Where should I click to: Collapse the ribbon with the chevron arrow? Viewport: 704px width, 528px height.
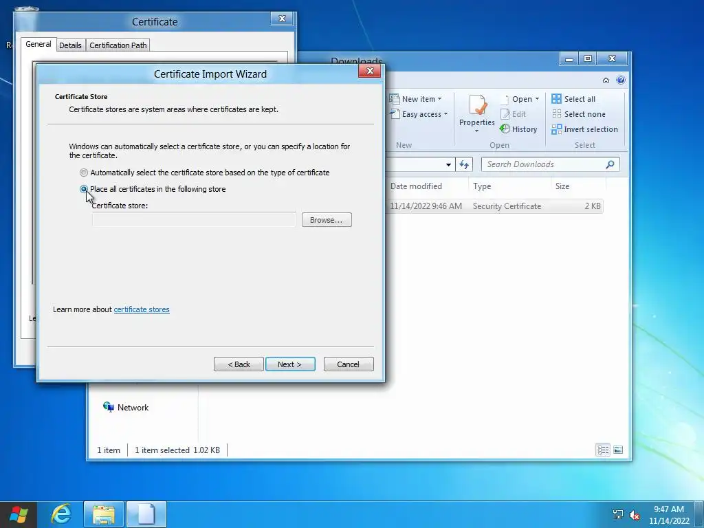coord(606,80)
